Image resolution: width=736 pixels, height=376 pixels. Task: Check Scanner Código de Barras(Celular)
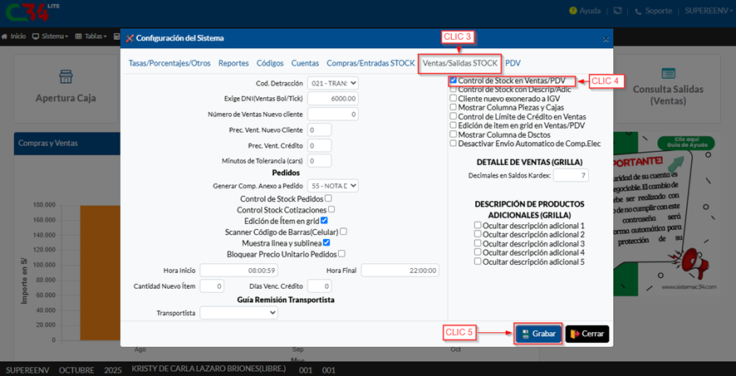coord(343,232)
